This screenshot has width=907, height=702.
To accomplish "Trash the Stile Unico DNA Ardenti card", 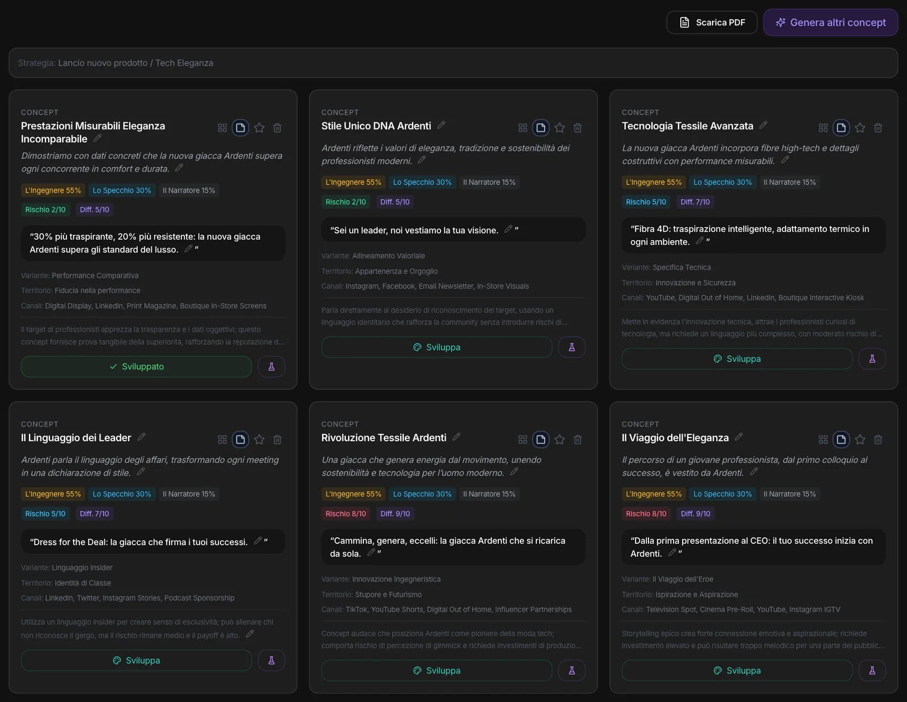I will coord(578,128).
